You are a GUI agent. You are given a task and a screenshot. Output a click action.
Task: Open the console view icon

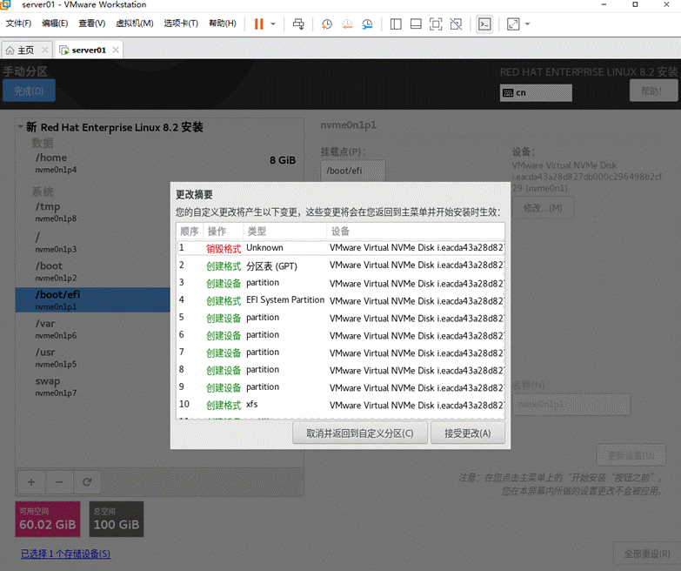(484, 24)
